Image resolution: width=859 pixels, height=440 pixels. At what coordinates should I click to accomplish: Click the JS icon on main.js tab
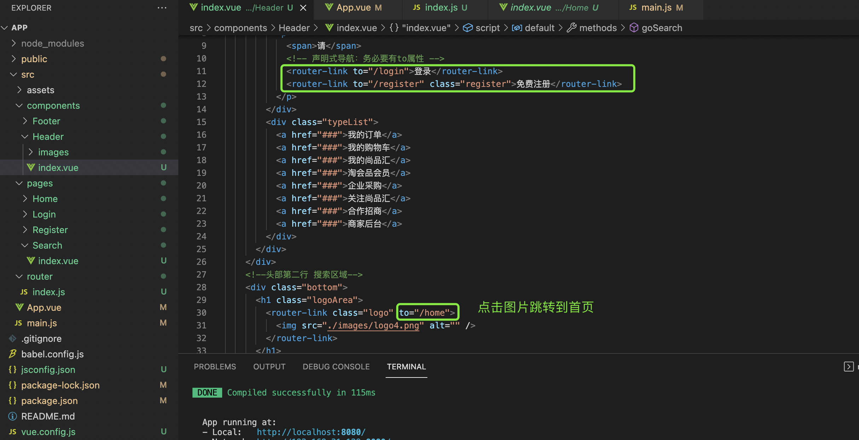(633, 7)
